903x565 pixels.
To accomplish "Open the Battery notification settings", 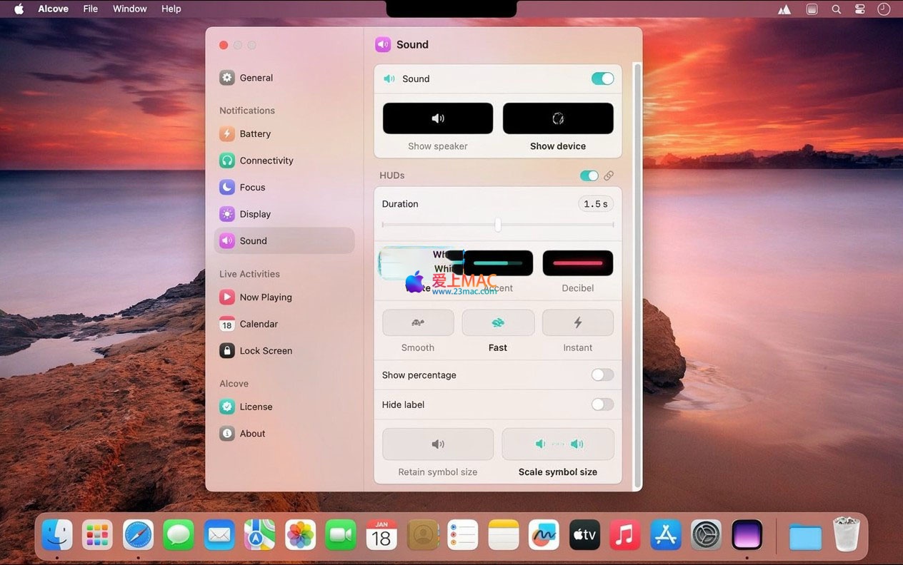I will 255,134.
